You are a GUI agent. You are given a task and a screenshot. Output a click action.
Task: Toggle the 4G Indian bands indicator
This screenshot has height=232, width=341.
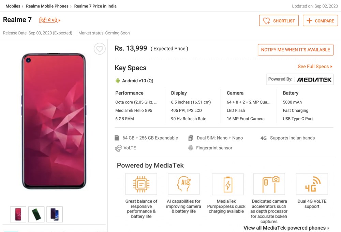264,138
